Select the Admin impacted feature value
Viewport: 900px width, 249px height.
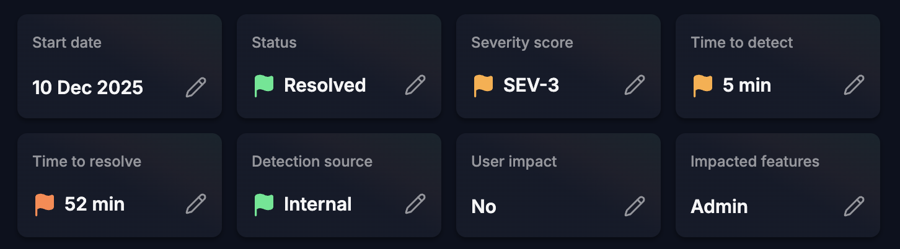click(x=719, y=206)
